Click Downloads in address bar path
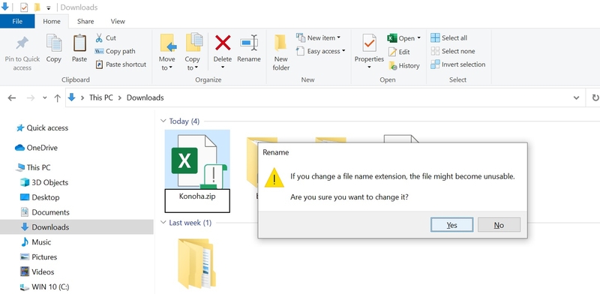The image size is (600, 294). [x=145, y=97]
